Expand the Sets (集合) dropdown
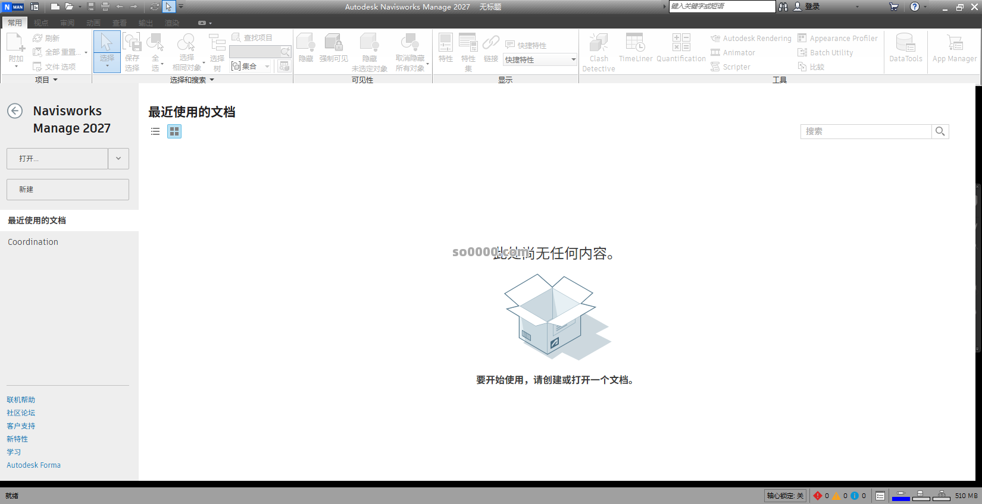 267,66
